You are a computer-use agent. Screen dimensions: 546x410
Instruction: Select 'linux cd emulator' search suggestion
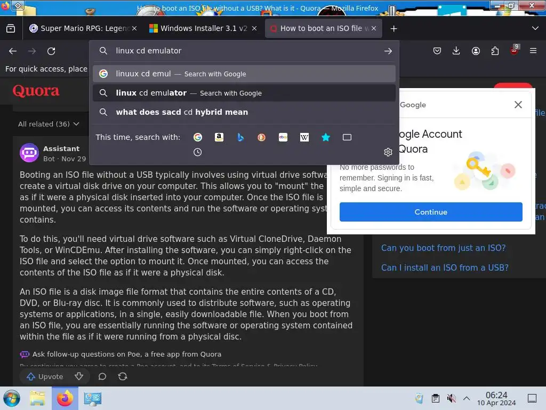[244, 93]
